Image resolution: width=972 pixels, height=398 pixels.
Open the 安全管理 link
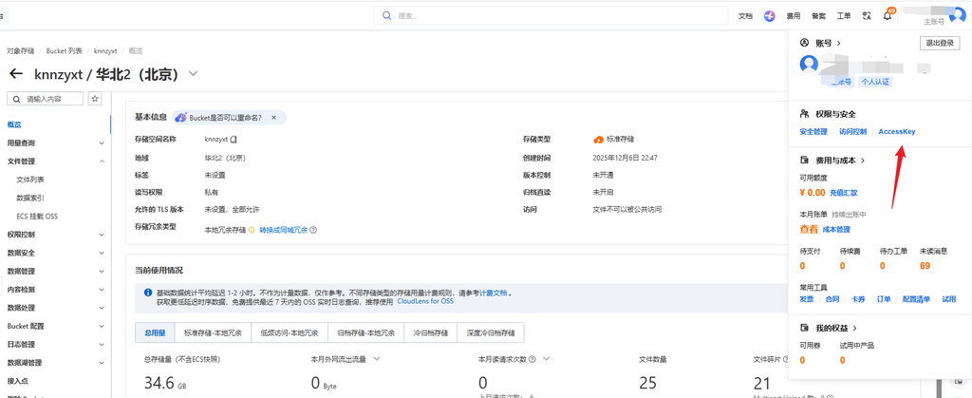coord(813,131)
